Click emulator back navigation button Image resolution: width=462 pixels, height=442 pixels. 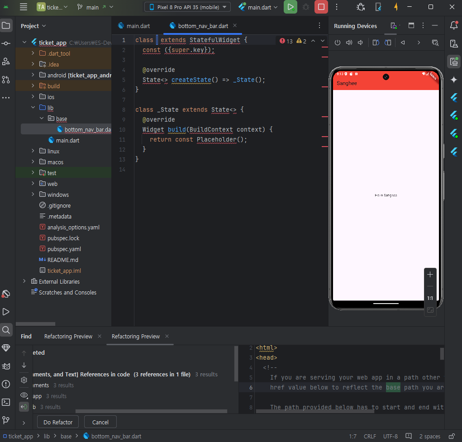click(403, 43)
